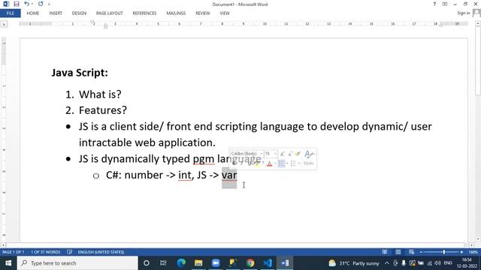Apply numbering list in mini toolbar
The image size is (481, 270).
(x=293, y=163)
